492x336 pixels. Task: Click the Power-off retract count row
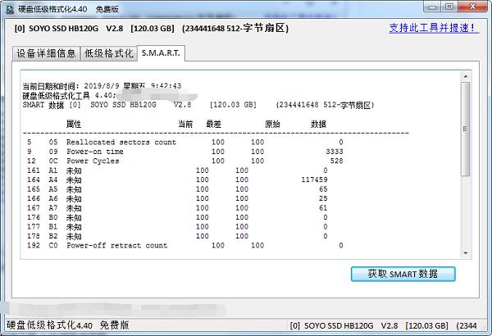tap(185, 245)
